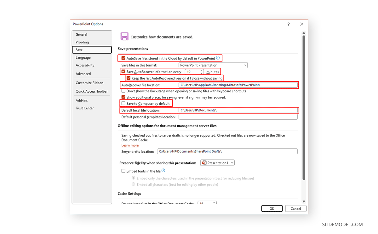Select Embed only the characters used option
Screen dimensions: 378x234
[x=134, y=178]
